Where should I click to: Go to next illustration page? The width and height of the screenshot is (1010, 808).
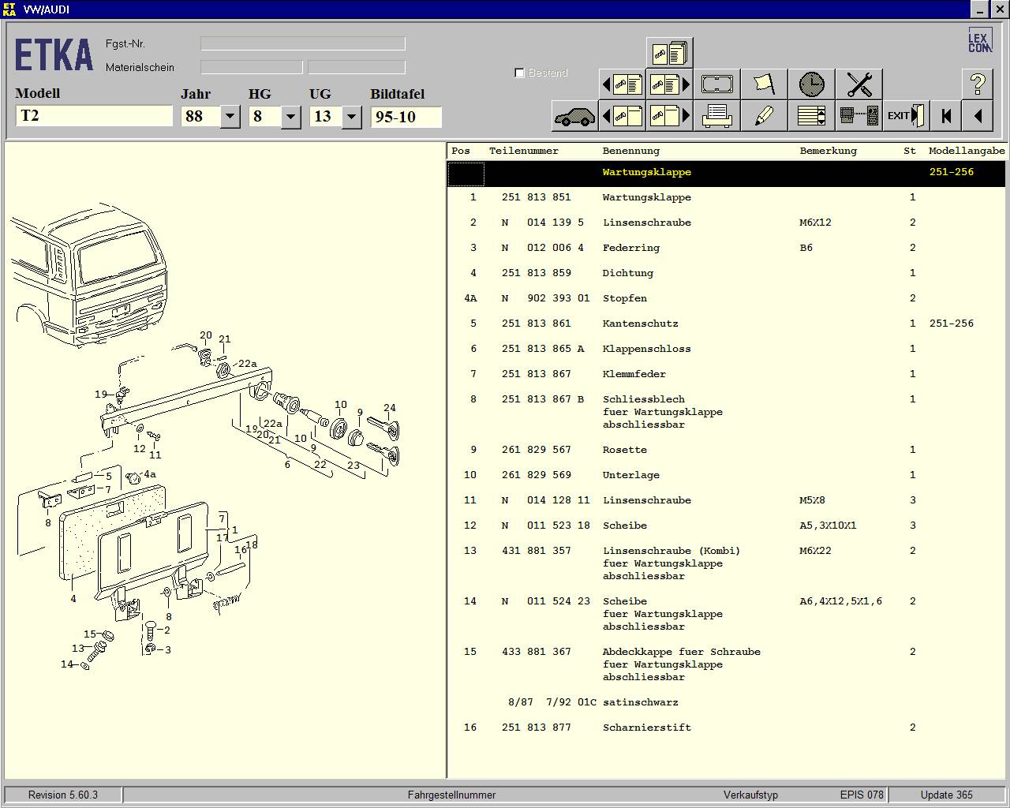tap(669, 116)
